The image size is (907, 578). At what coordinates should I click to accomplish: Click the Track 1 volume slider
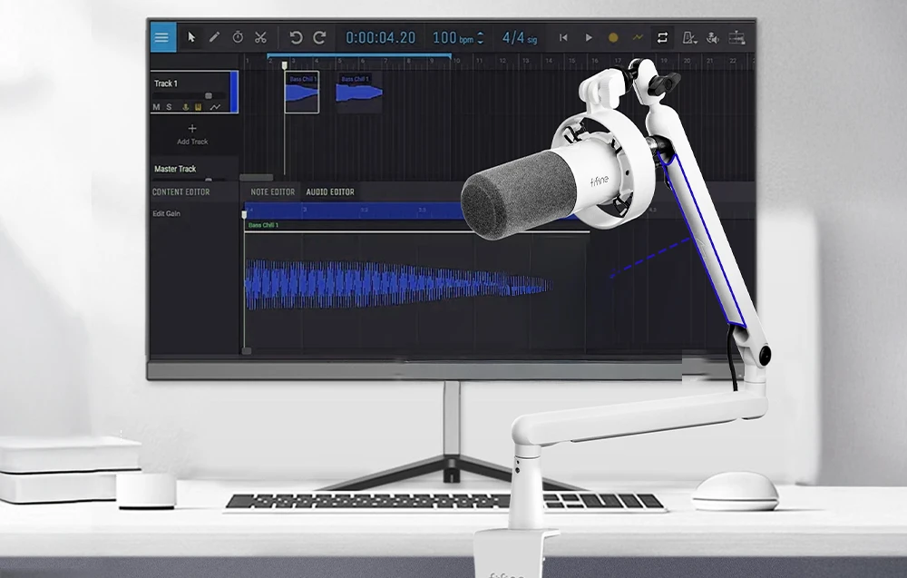tap(190, 95)
